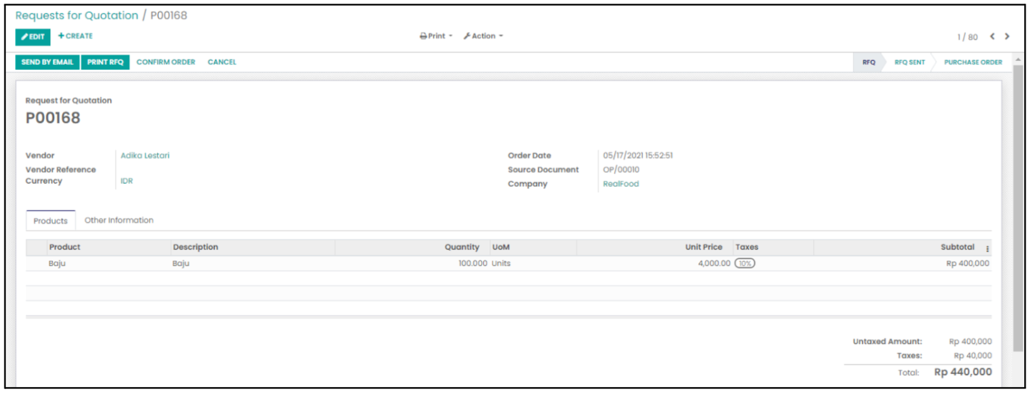Screen dimensions: 1033x396
Task: Click the scrollbar up arrow
Action: click(1018, 60)
